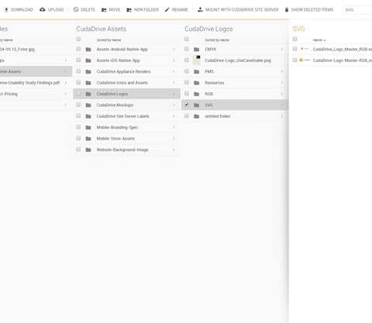Click folder icon of CudaDrive Mockups
This screenshot has width=372, height=323.
coord(88,105)
